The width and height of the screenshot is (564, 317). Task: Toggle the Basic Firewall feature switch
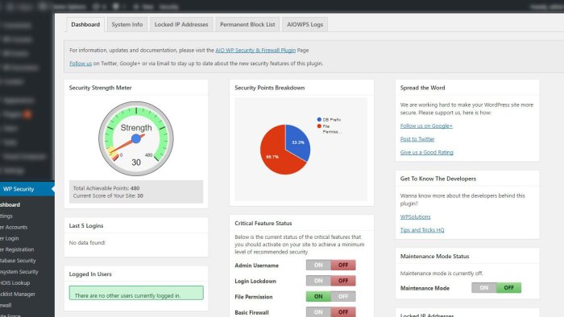point(330,312)
